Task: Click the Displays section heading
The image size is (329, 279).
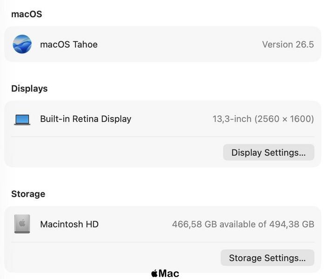Action: point(29,89)
